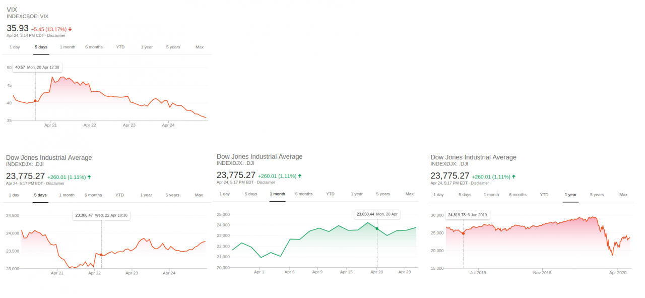
Task: Switch VIX chart to 1 month range
Action: 68,47
